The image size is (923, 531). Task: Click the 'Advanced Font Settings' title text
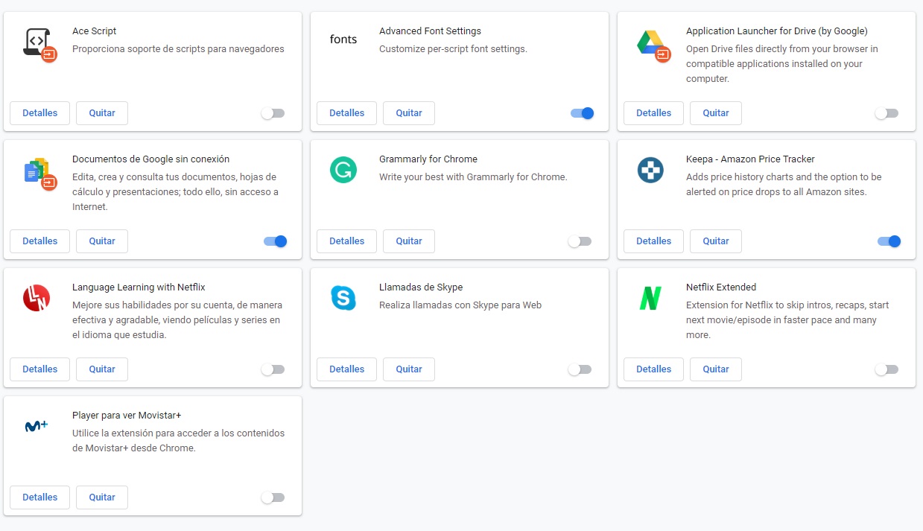[431, 31]
